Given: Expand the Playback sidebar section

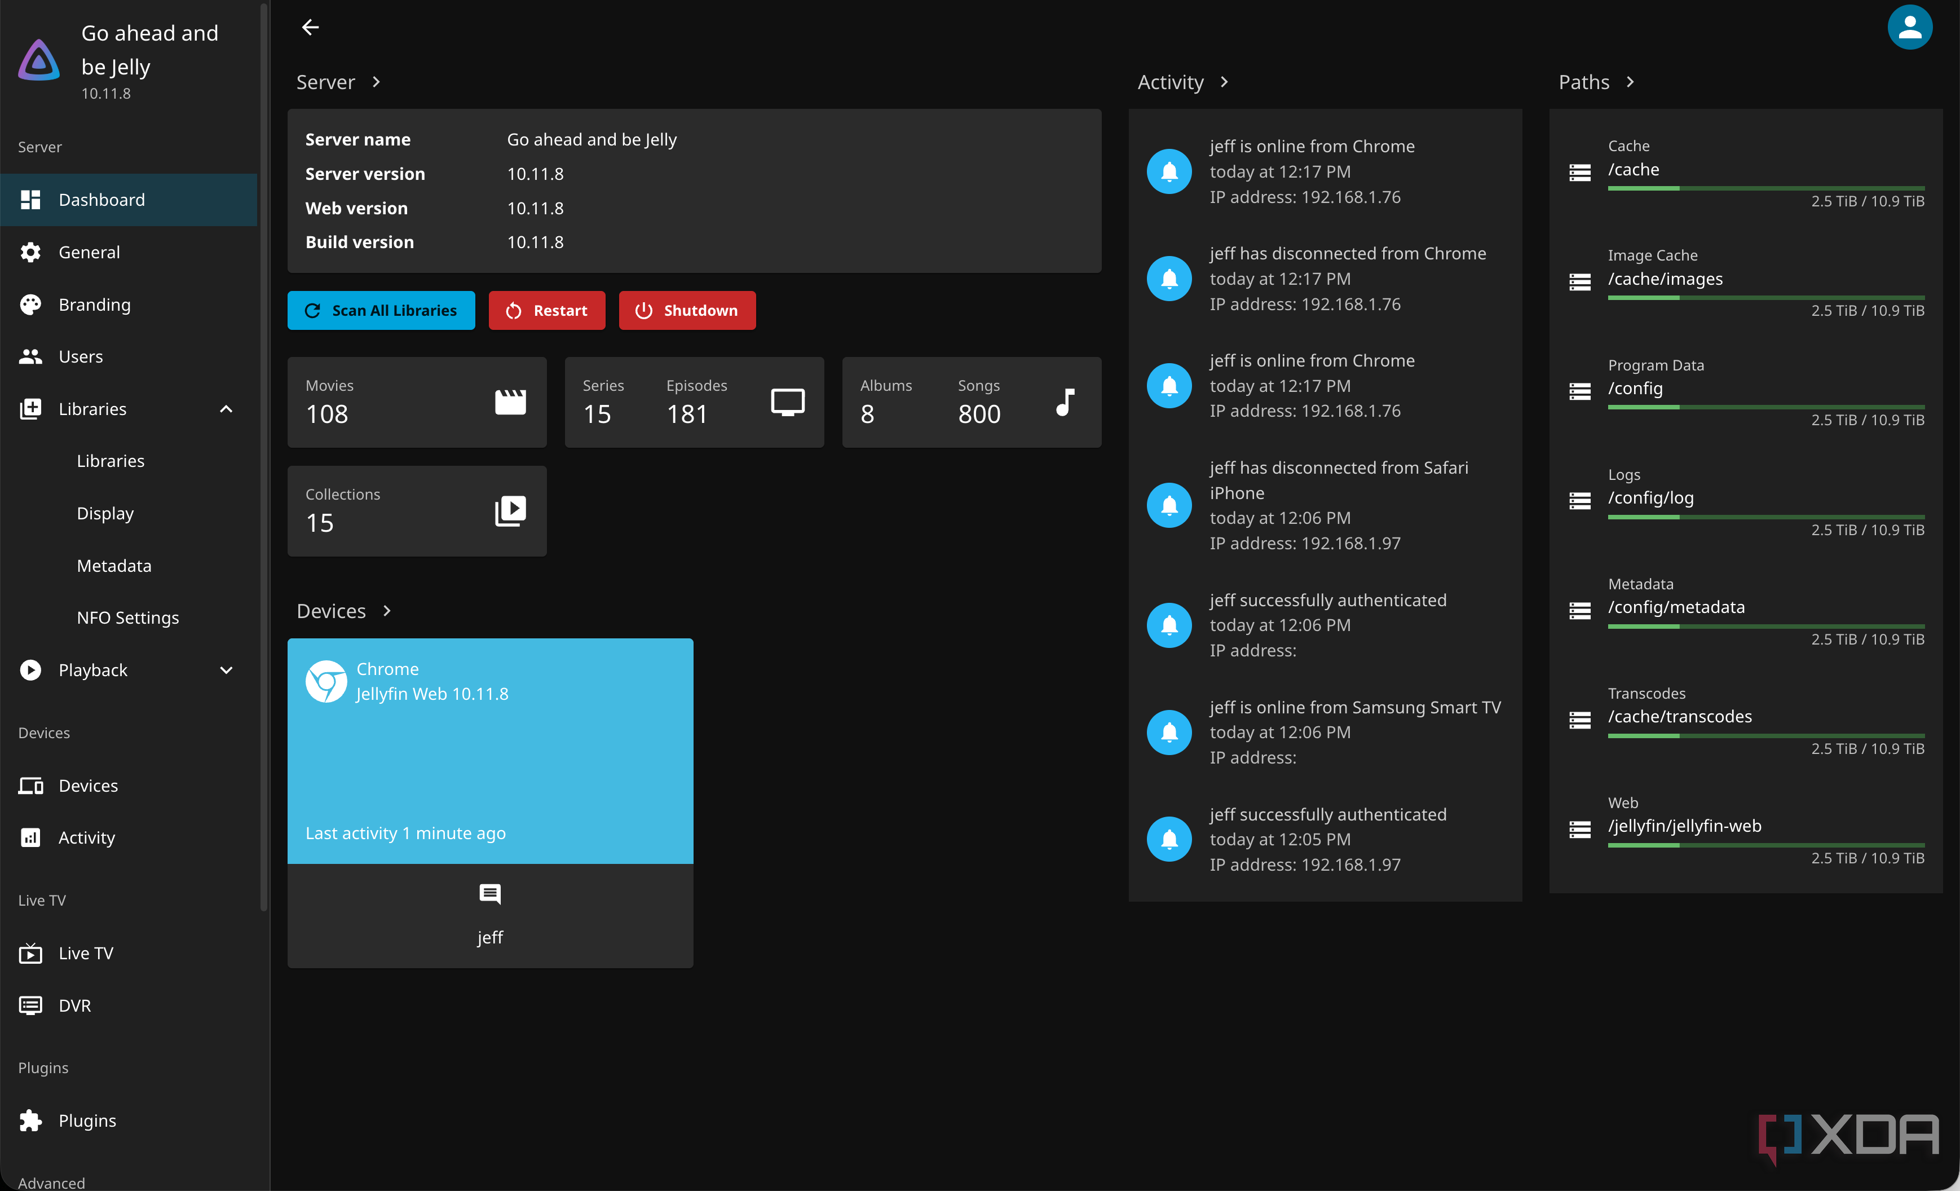Looking at the screenshot, I should tap(226, 671).
